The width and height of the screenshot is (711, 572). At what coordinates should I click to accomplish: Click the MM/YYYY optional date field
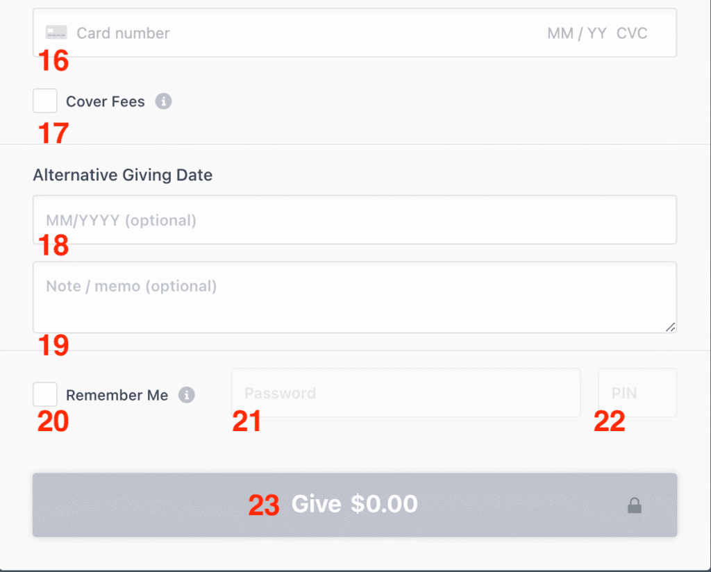[x=354, y=220]
